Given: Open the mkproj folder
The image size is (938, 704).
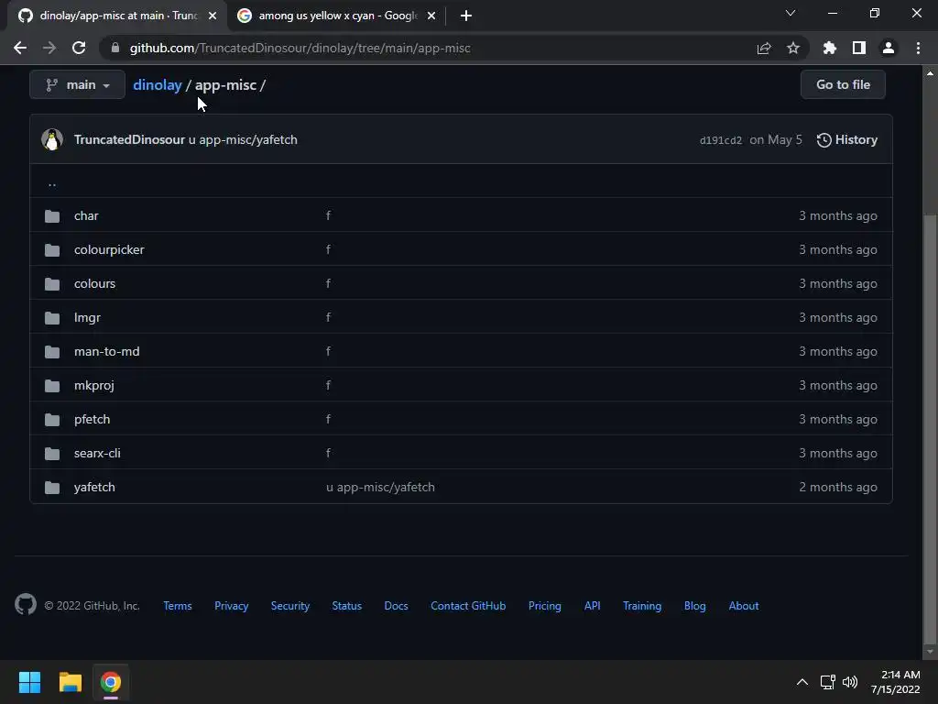Looking at the screenshot, I should (94, 386).
